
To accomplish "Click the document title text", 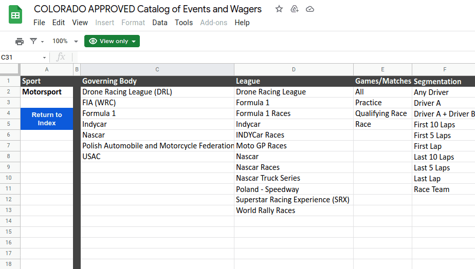I will (x=148, y=9).
